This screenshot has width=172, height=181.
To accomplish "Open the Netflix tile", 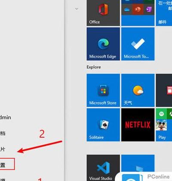I will click(138, 125).
